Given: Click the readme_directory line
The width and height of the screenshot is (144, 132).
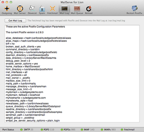Looking at the screenshot, I should [x=29, y=109].
